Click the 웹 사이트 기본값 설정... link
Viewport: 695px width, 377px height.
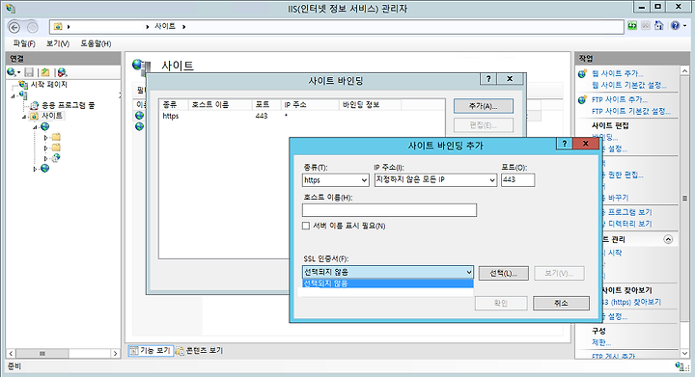[x=629, y=85]
